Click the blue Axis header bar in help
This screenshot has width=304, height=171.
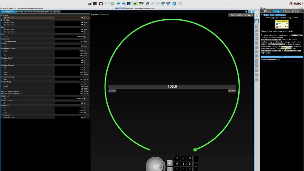coord(282,57)
